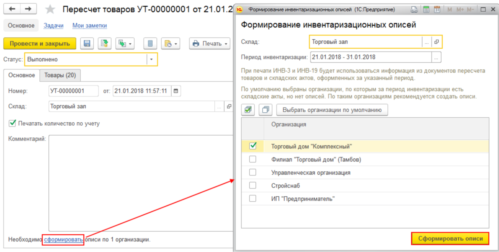Open the calendar icon in the dialog titlebar
The width and height of the screenshot is (499, 252).
437,9
